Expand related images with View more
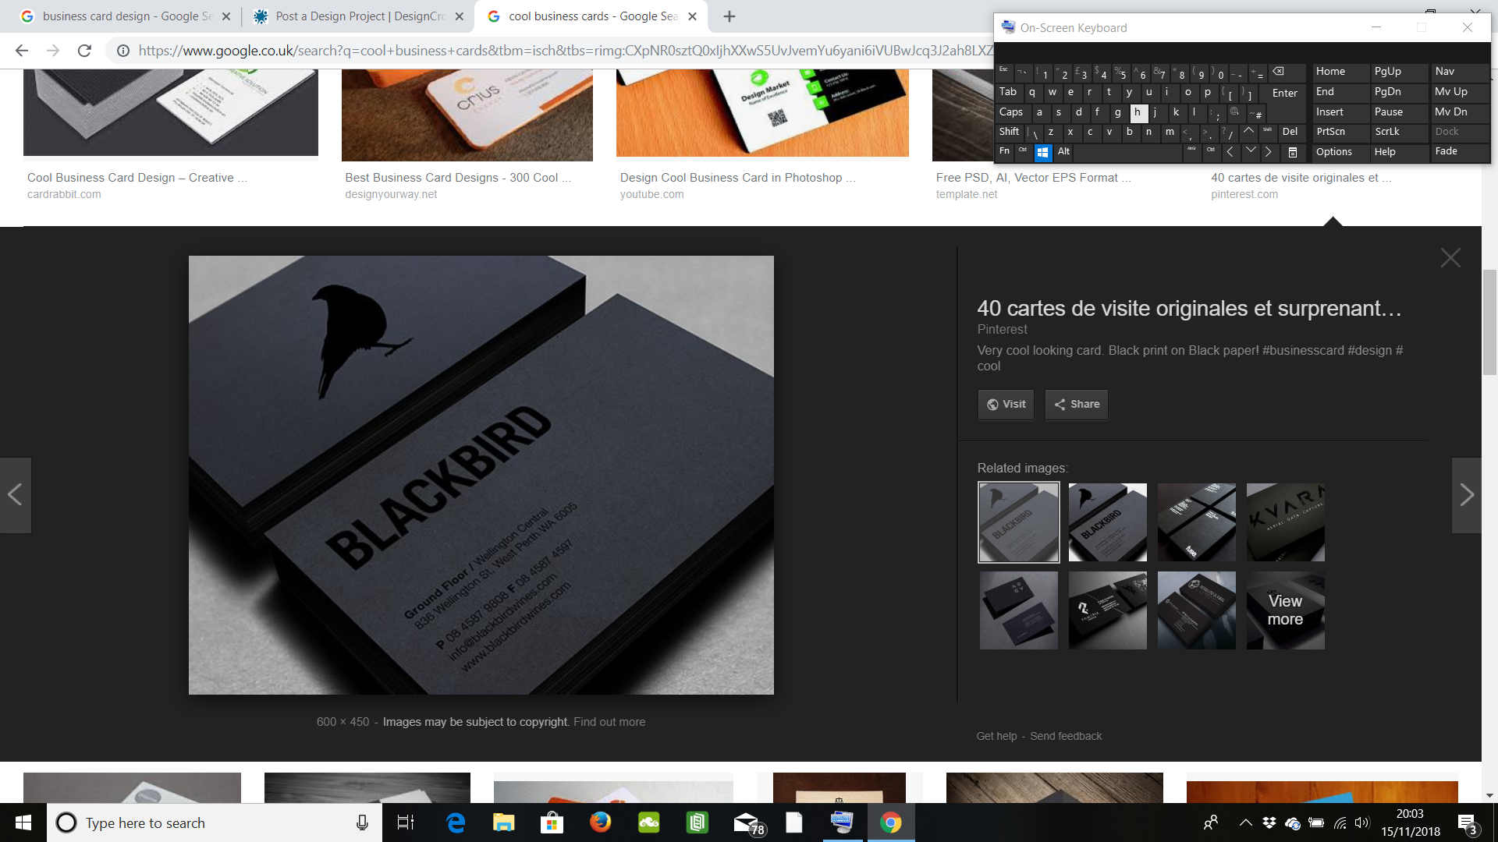Screen dimensions: 1498x842 click(x=1285, y=610)
